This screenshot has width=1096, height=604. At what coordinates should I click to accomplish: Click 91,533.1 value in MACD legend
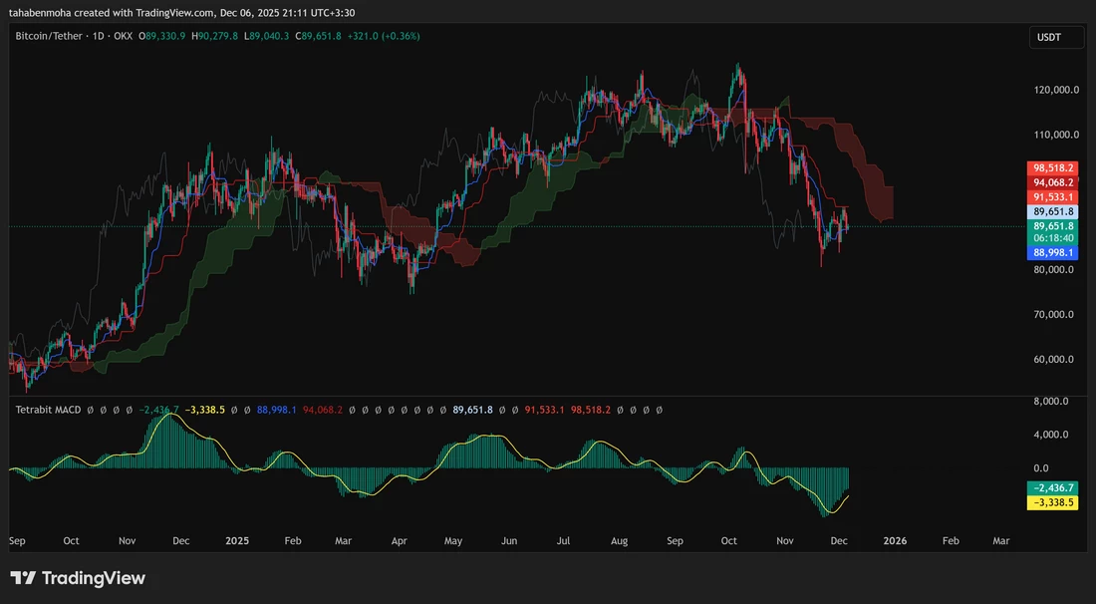544,410
